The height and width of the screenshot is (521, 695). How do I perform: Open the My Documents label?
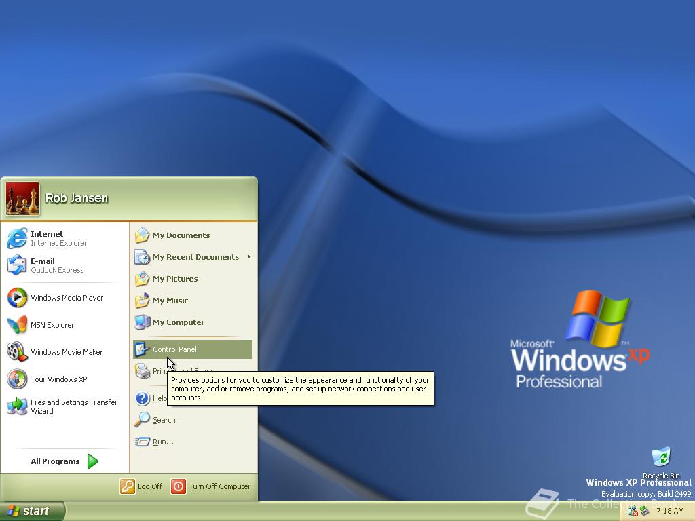pyautogui.click(x=181, y=235)
